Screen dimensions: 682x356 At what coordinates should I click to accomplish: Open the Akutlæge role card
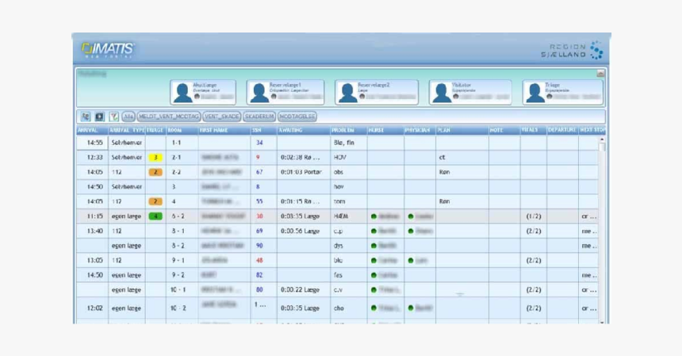(x=203, y=92)
